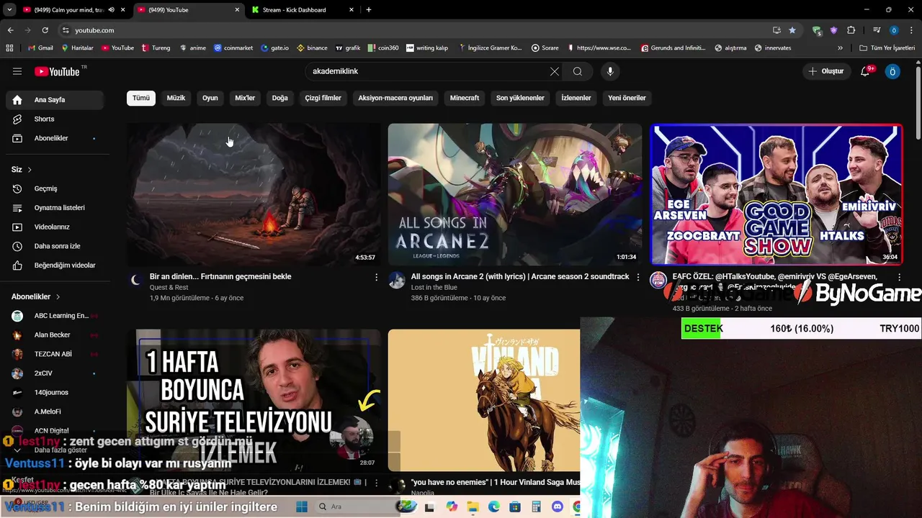The width and height of the screenshot is (922, 518).
Task: Open Videolarınız in the sidebar
Action: [55, 227]
